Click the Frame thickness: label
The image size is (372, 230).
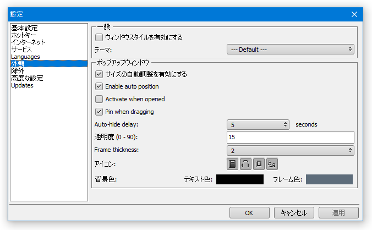(117, 150)
